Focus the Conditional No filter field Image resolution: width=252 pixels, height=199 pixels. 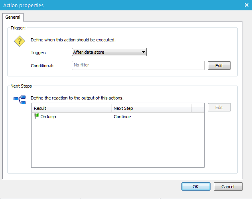pyautogui.click(x=138, y=65)
